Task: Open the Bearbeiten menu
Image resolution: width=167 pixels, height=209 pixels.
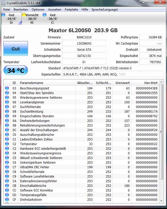Action: point(21,10)
